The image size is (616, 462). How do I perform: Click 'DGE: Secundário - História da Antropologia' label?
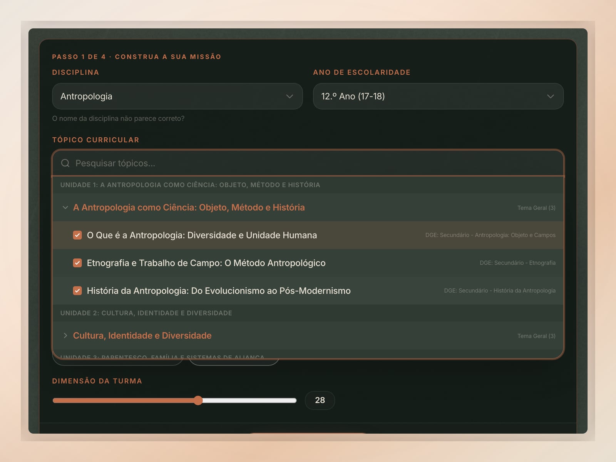[500, 290]
